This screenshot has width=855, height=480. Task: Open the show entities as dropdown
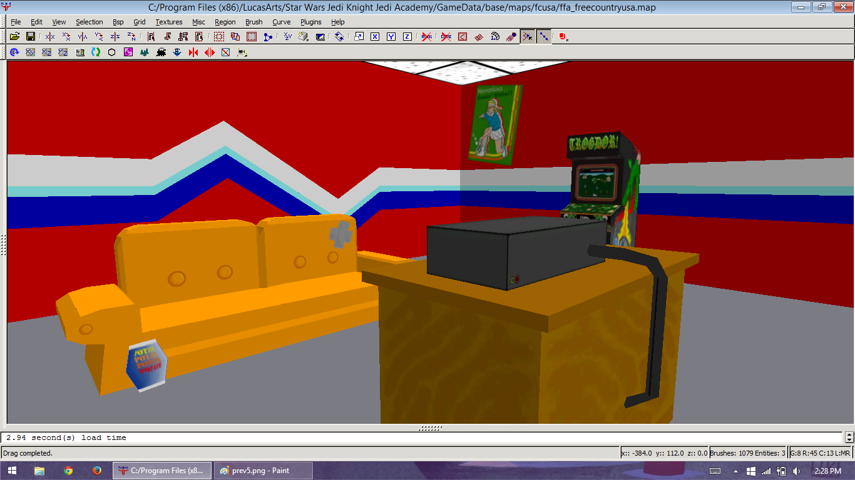(x=563, y=37)
